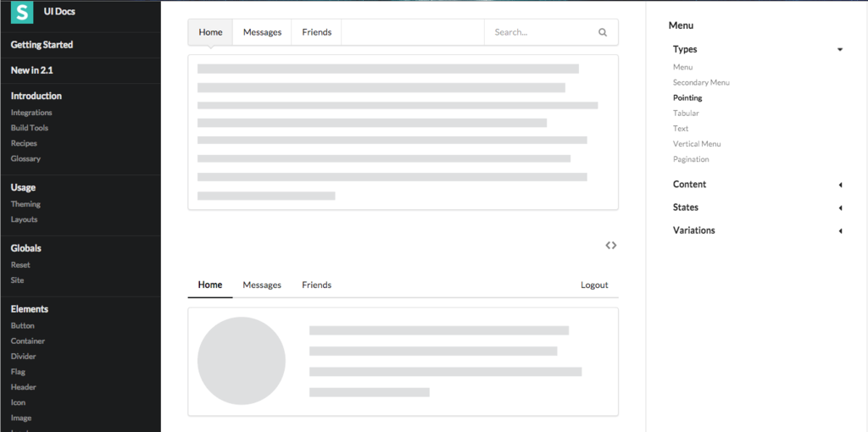Click the circular placeholder image
The height and width of the screenshot is (432, 868).
(x=242, y=361)
